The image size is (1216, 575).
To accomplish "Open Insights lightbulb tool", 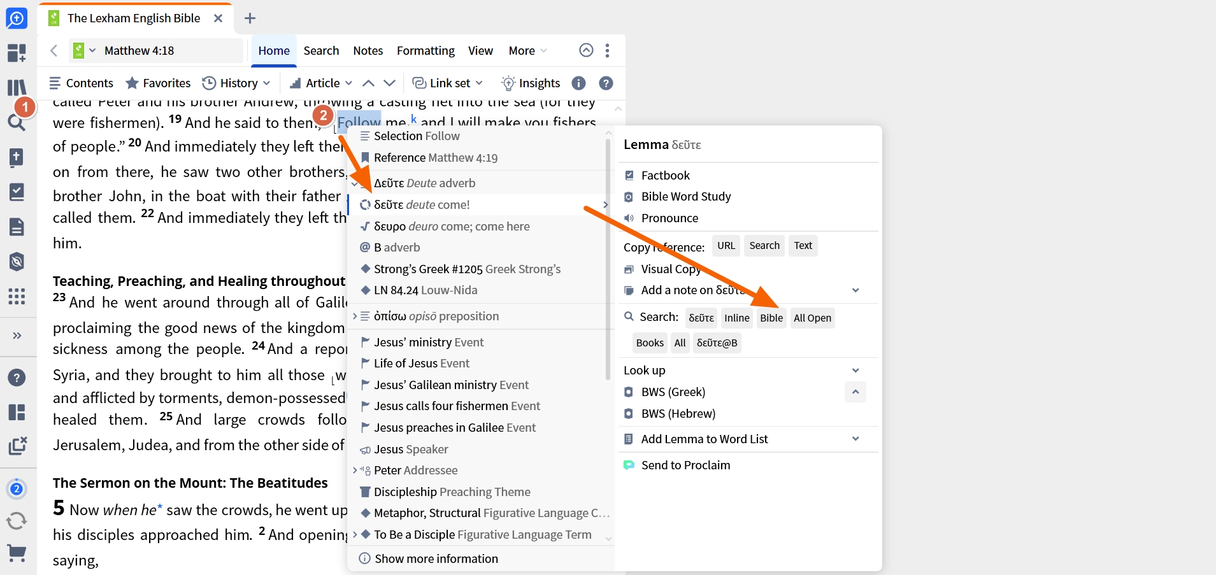I will pyautogui.click(x=531, y=83).
